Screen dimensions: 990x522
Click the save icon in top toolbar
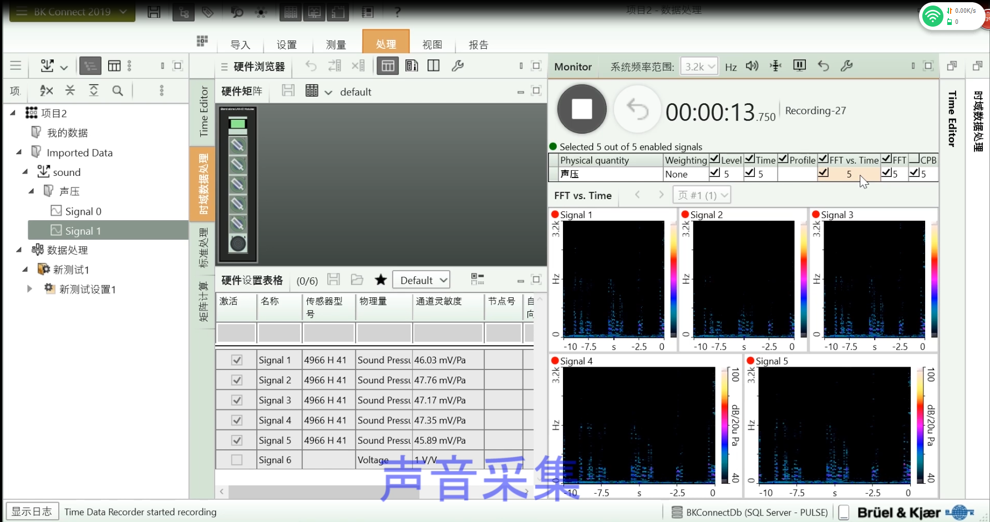pos(154,12)
